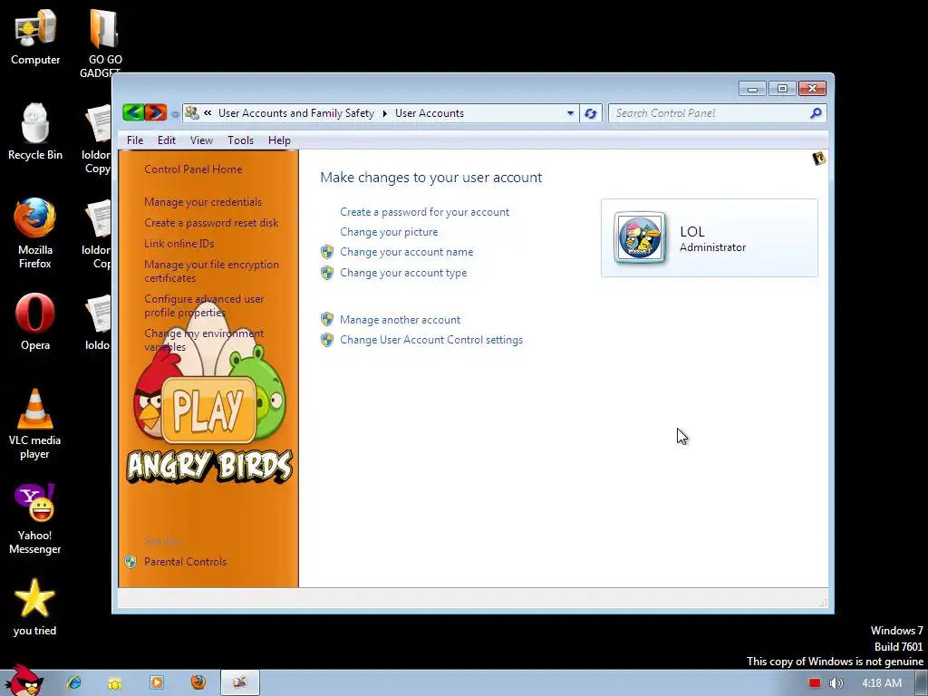Open the Edit menu

click(167, 140)
